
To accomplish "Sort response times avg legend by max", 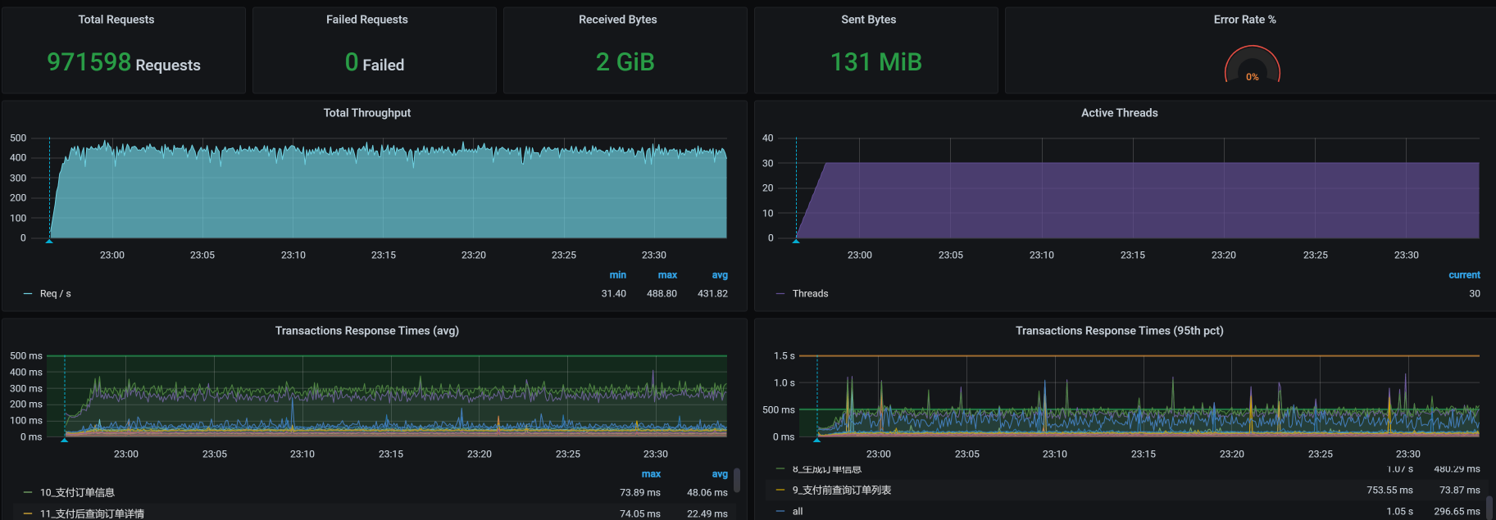I will (651, 474).
